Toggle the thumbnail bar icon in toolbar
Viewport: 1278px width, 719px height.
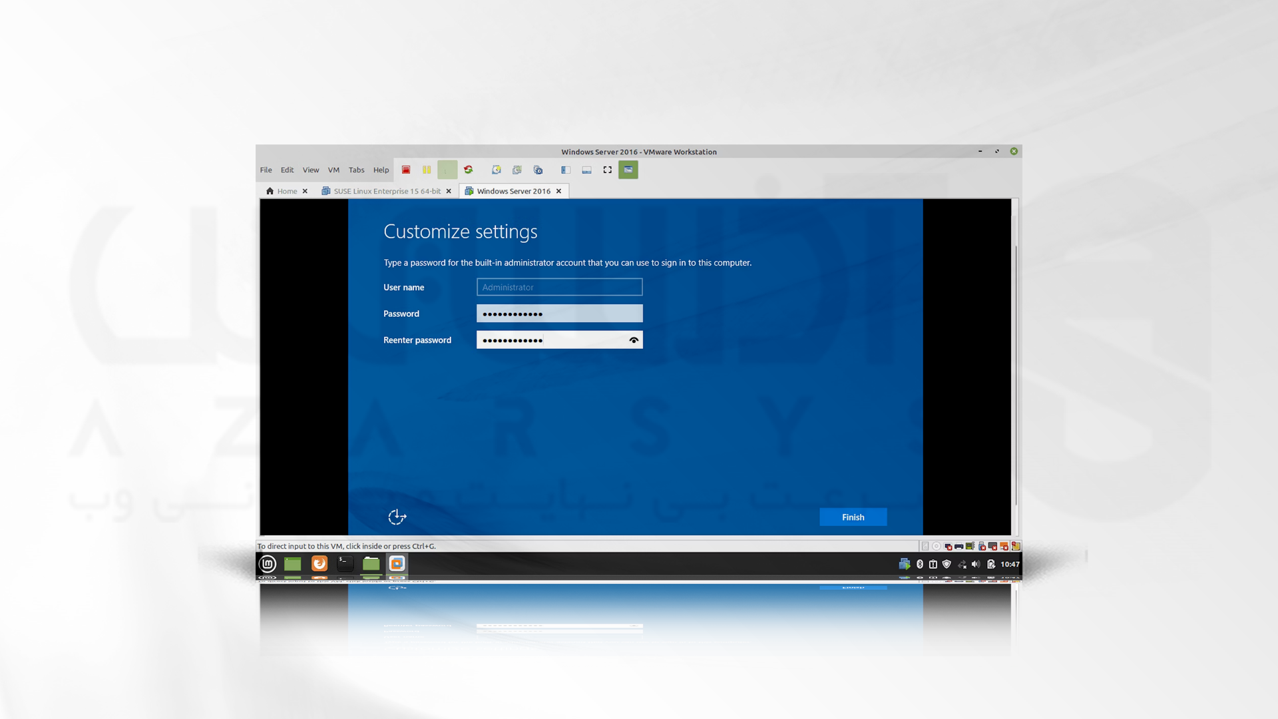(586, 170)
